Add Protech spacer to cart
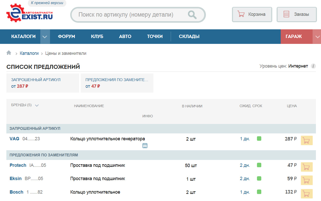Image resolution: width=321 pixels, height=201 pixels. pyautogui.click(x=307, y=167)
